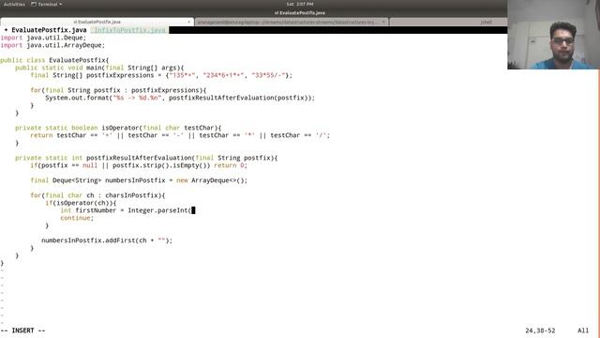Click the 'import java.util.ArrayDeque;' line

click(x=52, y=45)
